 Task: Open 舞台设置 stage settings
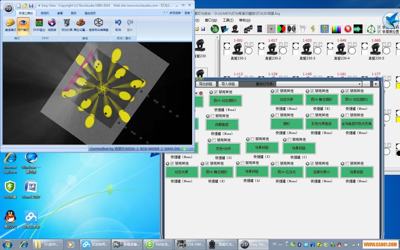81,25
